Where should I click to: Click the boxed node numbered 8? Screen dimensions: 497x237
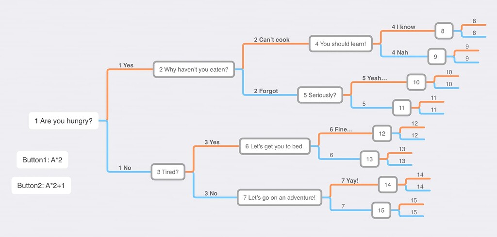[443, 32]
